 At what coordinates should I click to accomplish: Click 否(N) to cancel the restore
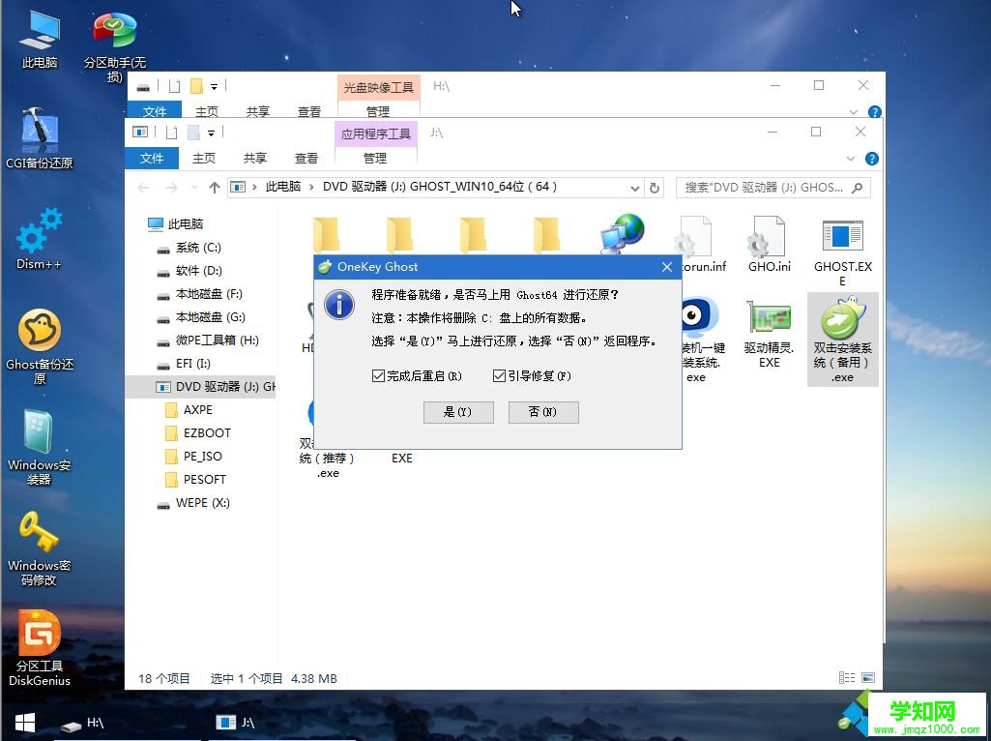coord(542,412)
